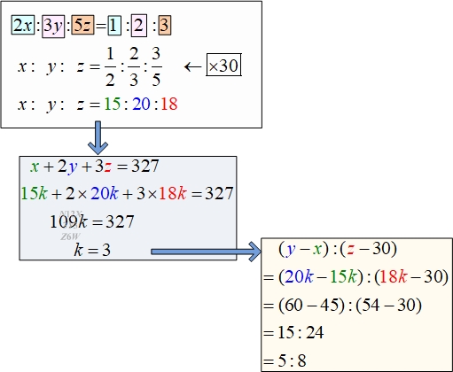Click the black left arrow beside ×30
This screenshot has width=453, height=372.
coord(192,66)
